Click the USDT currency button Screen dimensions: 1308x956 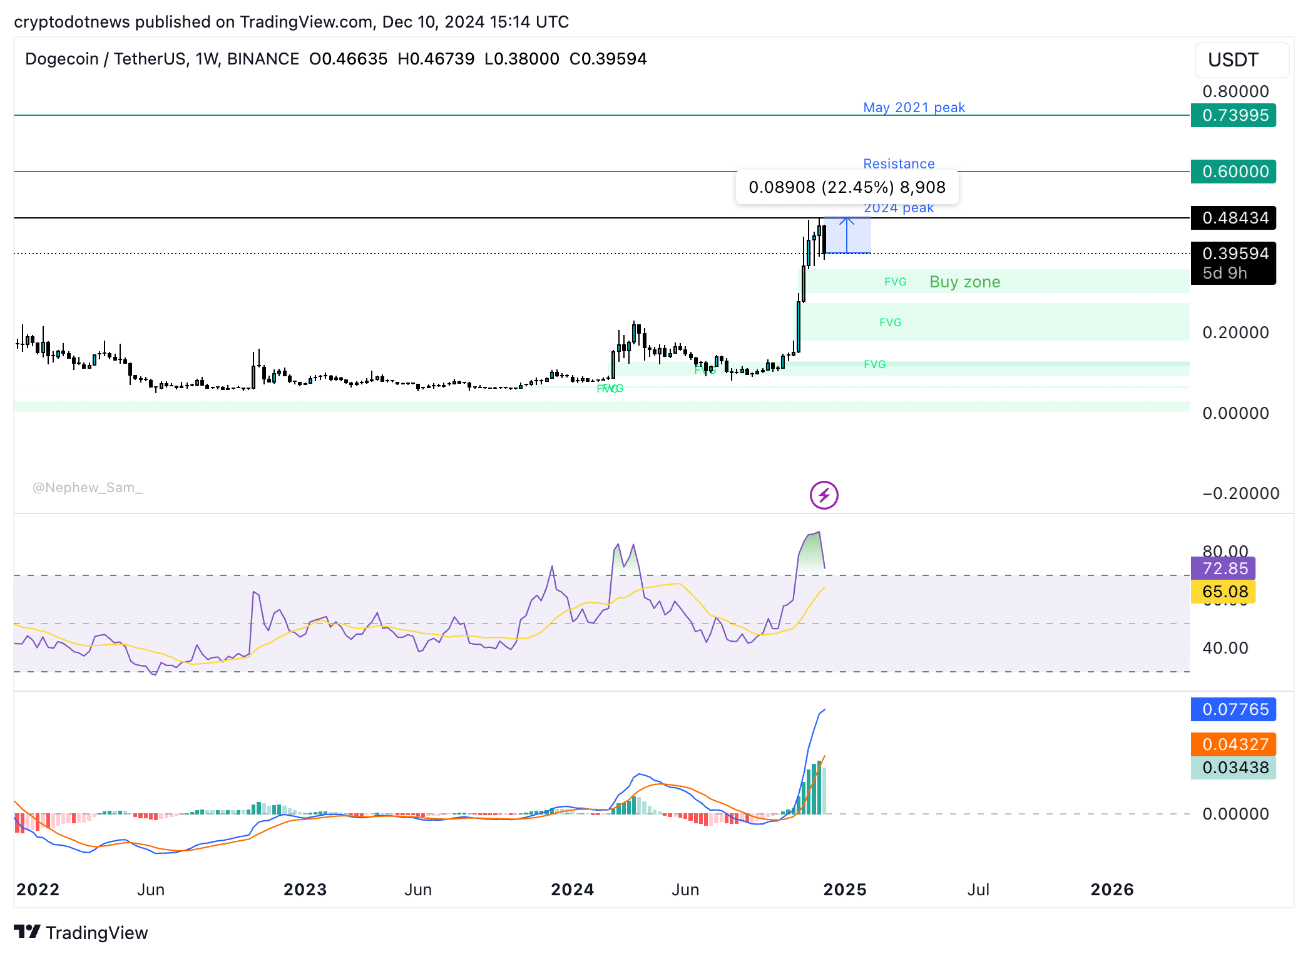click(x=1241, y=60)
